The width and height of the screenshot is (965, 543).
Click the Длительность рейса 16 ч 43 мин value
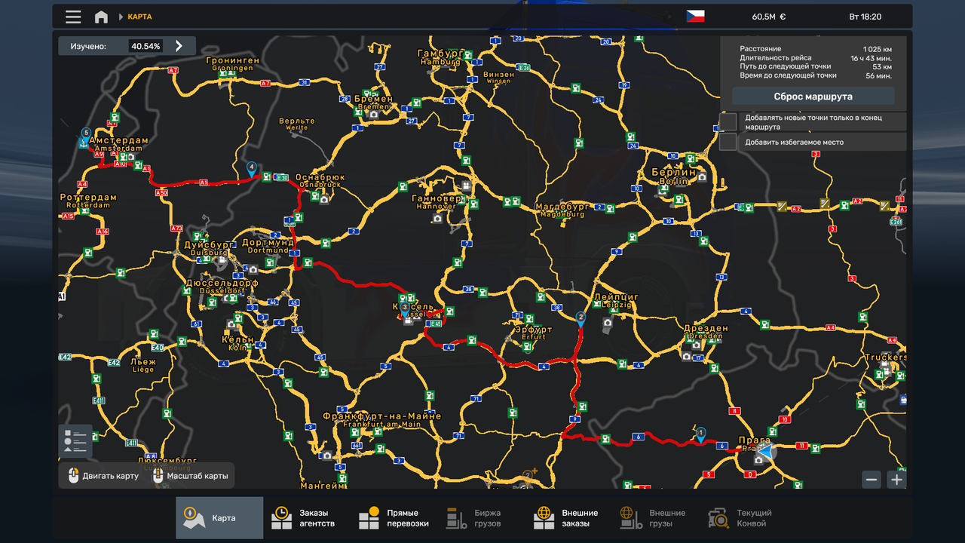click(872, 58)
